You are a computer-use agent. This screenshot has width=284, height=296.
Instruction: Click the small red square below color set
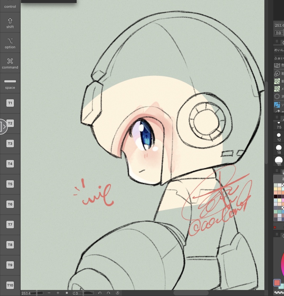pyautogui.click(x=275, y=228)
